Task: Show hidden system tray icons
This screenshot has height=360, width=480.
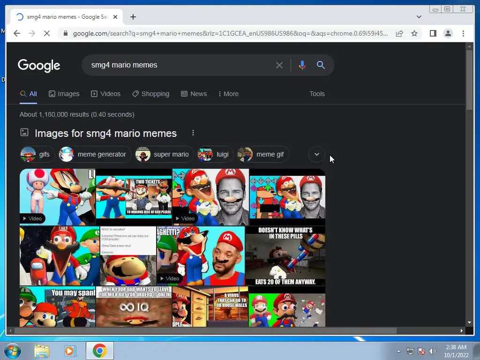Action: [x=398, y=351]
